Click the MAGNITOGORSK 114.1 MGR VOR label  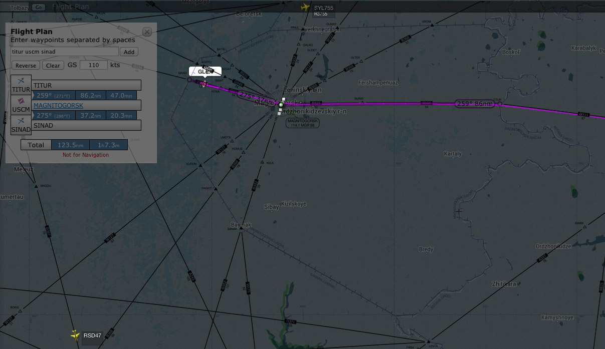pos(302,123)
